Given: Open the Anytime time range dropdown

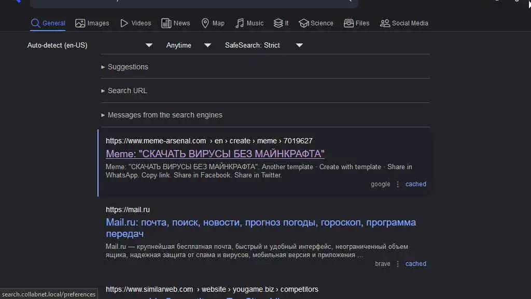Looking at the screenshot, I should (x=189, y=46).
